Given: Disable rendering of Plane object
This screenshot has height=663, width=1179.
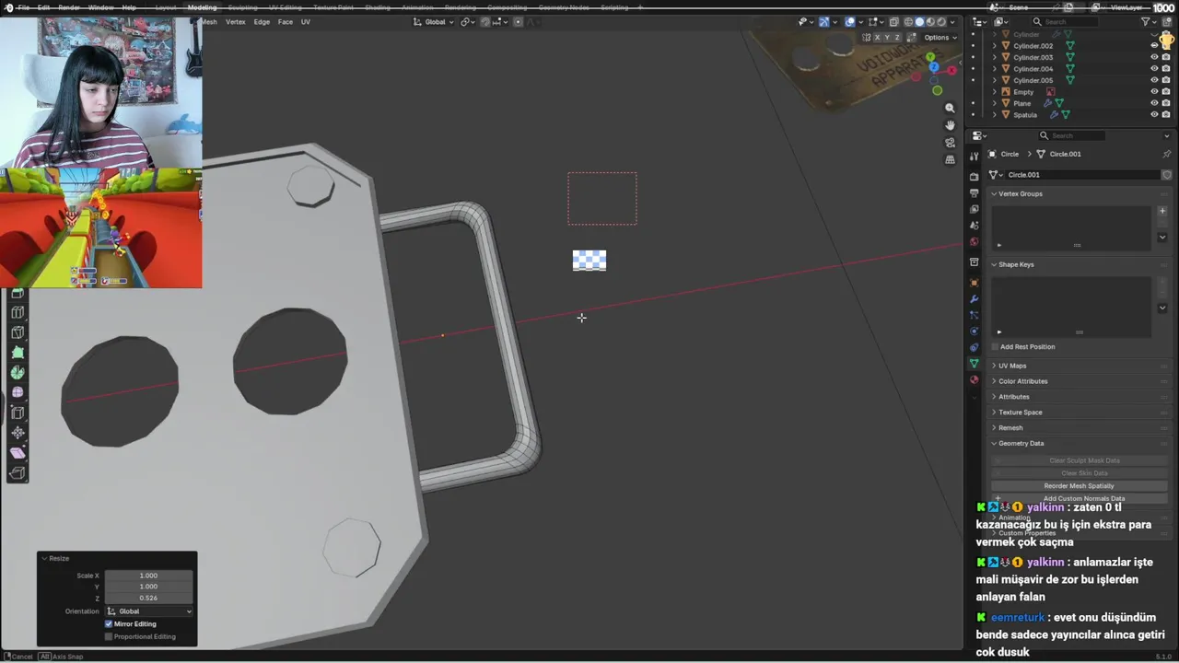Looking at the screenshot, I should 1166,103.
